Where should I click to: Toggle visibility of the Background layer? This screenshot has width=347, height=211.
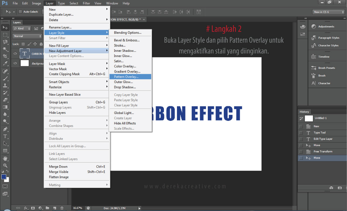click(15, 63)
